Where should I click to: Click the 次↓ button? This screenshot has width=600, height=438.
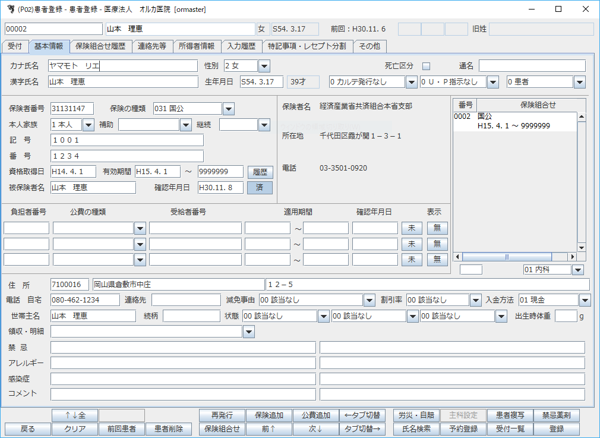[x=315, y=429]
